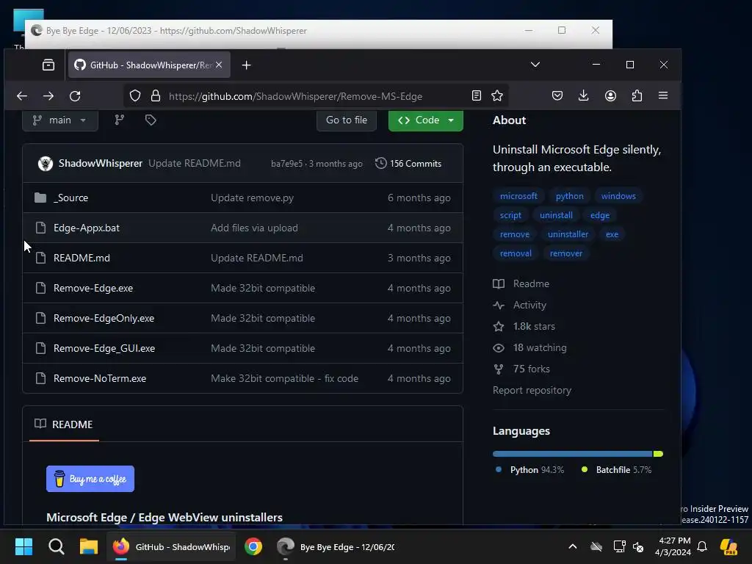Image resolution: width=752 pixels, height=564 pixels.
Task: Open ShadowWhisperer avatar in commit row
Action: (x=45, y=164)
